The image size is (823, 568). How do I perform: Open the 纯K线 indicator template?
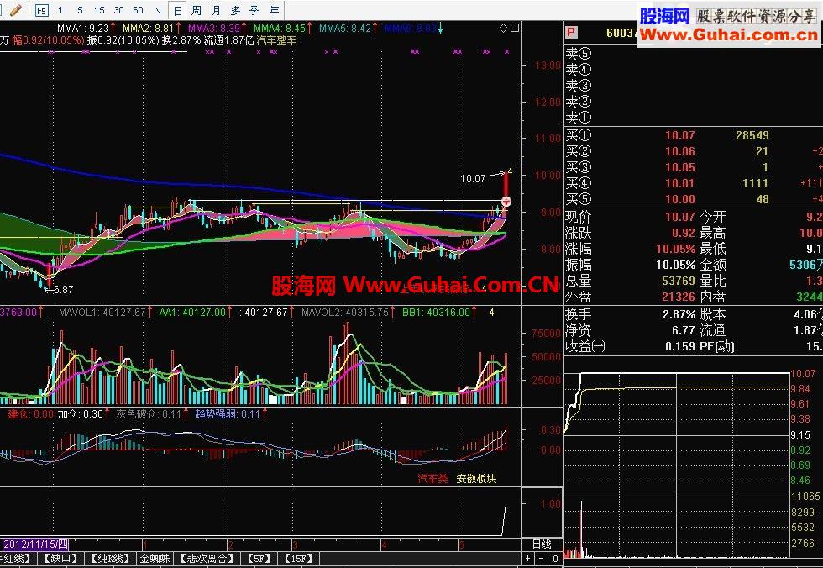111,559
